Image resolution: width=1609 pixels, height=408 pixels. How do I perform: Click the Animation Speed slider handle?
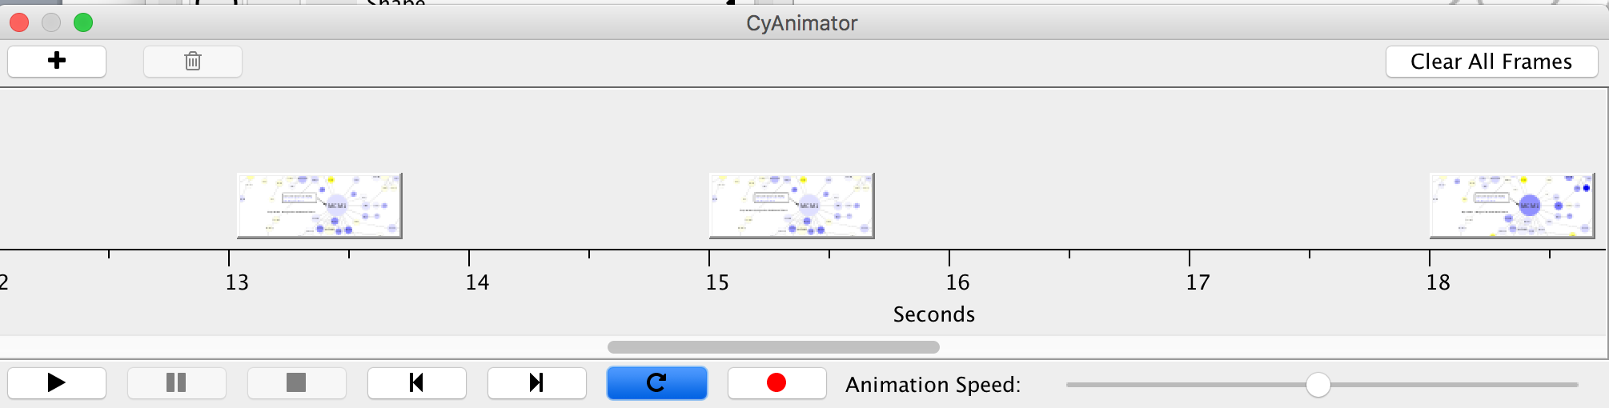(x=1318, y=385)
